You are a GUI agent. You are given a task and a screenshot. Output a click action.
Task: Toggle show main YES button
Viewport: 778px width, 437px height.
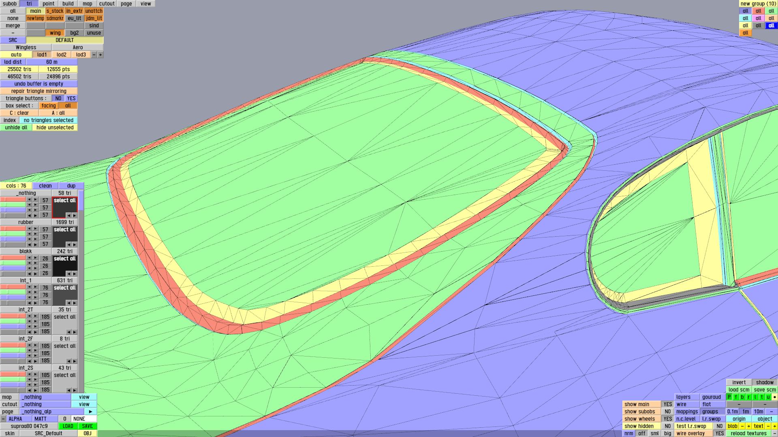(x=667, y=404)
